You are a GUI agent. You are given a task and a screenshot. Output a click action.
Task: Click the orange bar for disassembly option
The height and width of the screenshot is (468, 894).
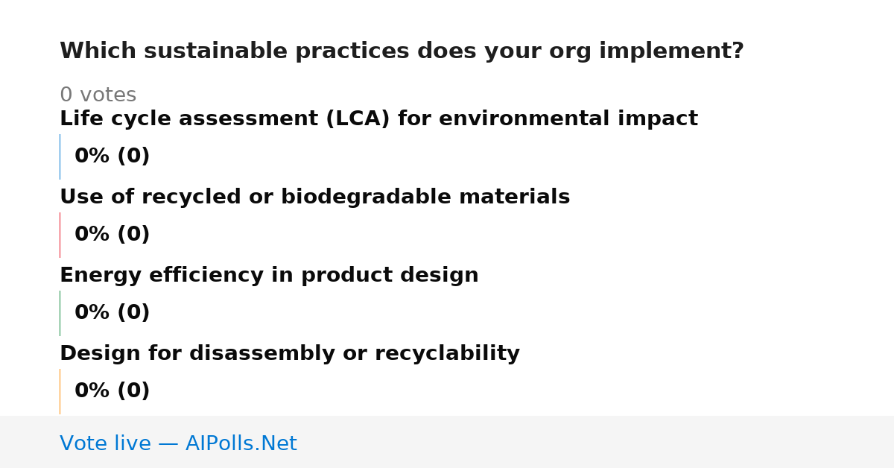[60, 391]
